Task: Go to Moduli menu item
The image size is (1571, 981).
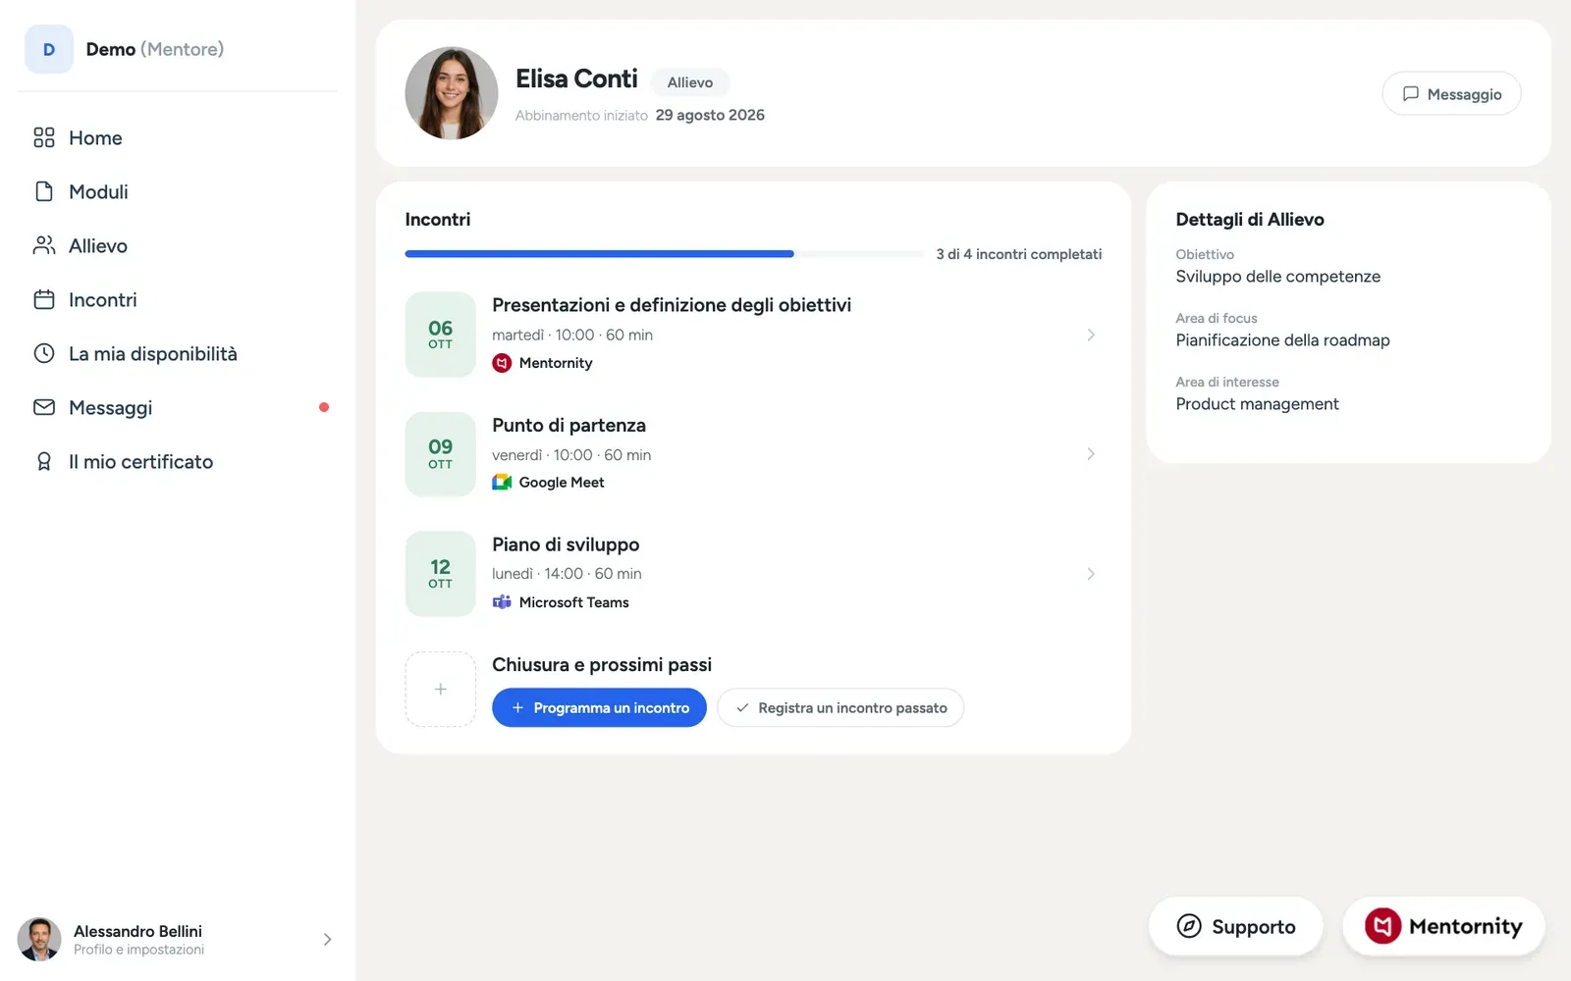Action: tap(177, 191)
